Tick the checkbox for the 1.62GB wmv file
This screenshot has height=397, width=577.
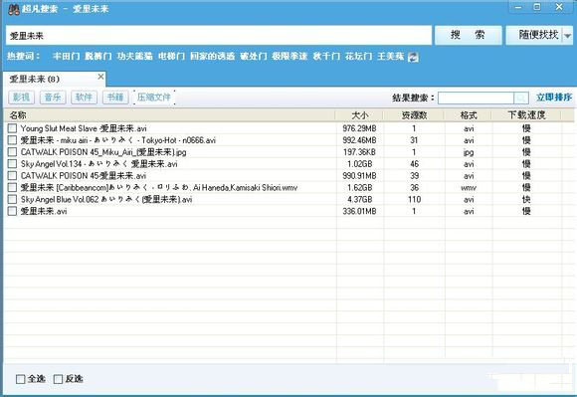click(12, 187)
